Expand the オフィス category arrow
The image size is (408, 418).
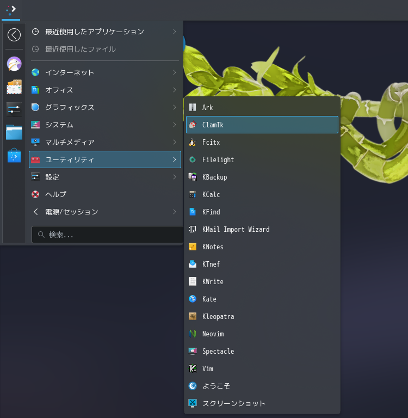click(x=175, y=90)
